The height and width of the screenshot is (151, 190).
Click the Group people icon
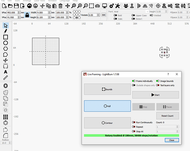pyautogui.click(x=126, y=6)
